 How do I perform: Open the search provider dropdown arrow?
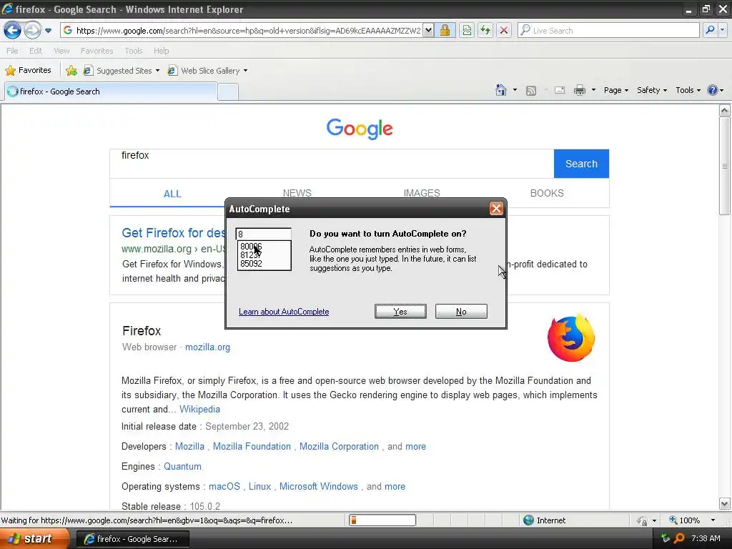click(x=722, y=30)
